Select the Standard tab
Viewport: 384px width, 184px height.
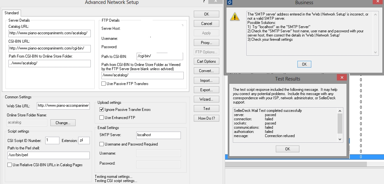point(12,13)
